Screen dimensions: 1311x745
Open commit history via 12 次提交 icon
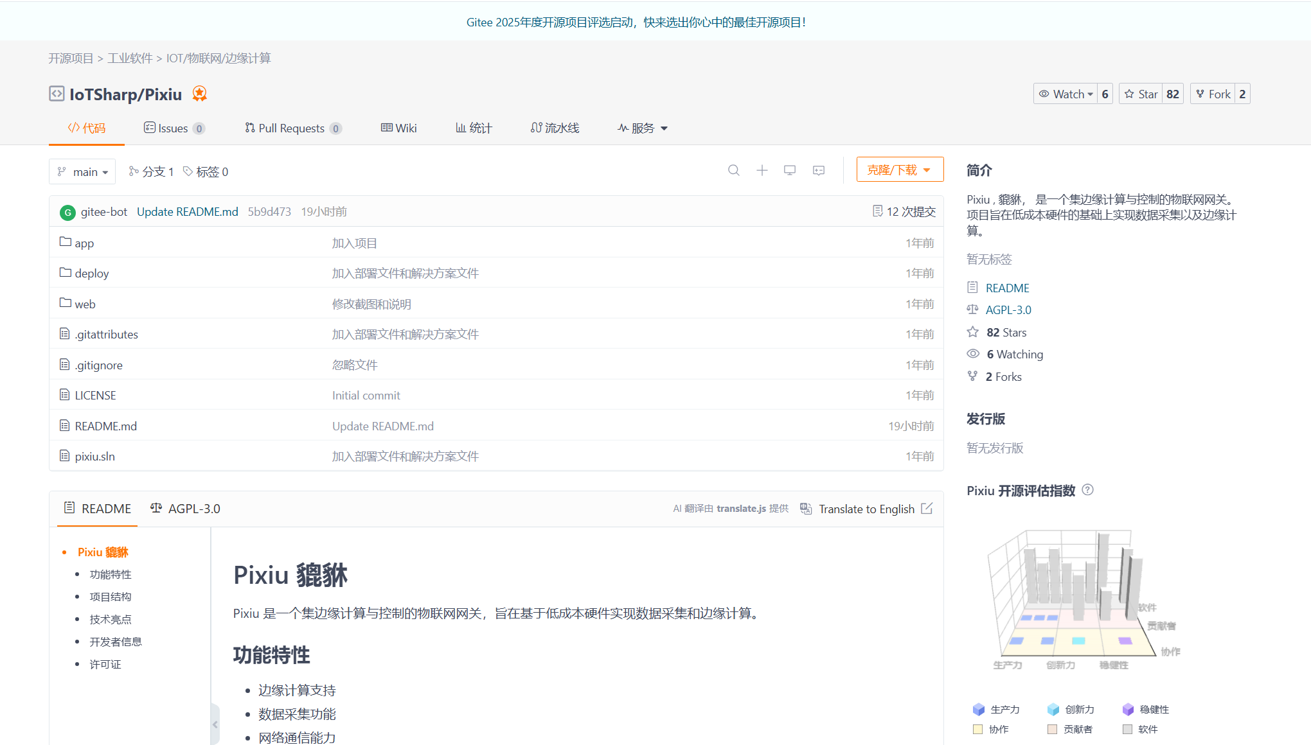(878, 211)
